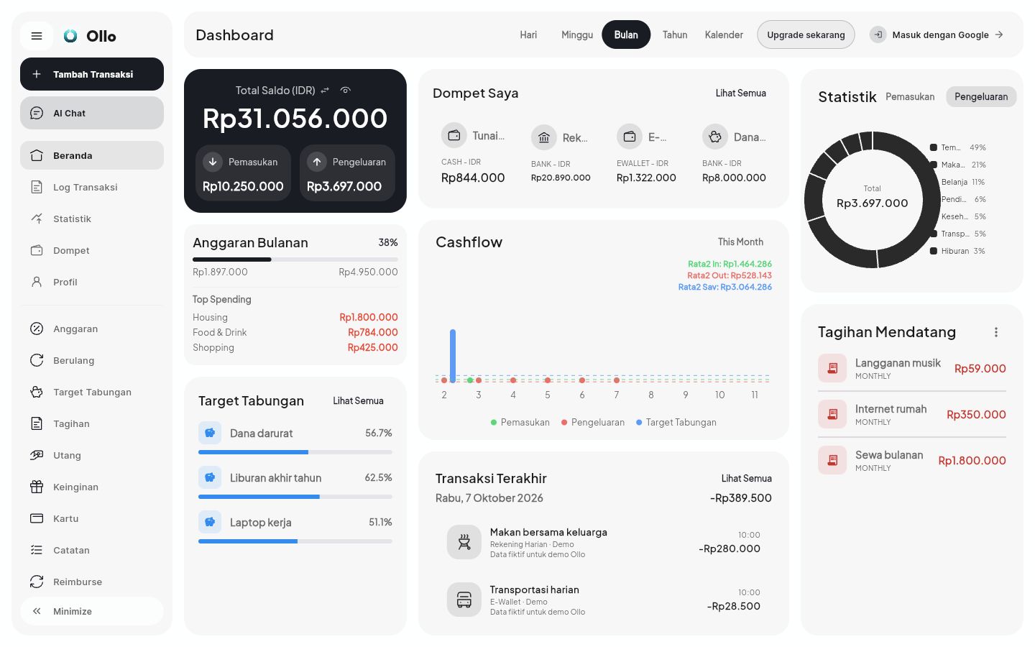Open Target Tabungan in sidebar
This screenshot has height=647, width=1035.
coord(92,392)
